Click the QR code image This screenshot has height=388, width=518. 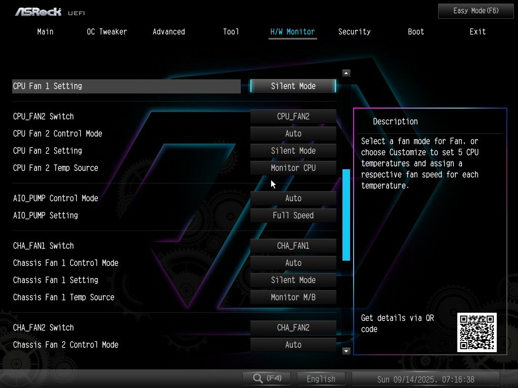click(477, 332)
